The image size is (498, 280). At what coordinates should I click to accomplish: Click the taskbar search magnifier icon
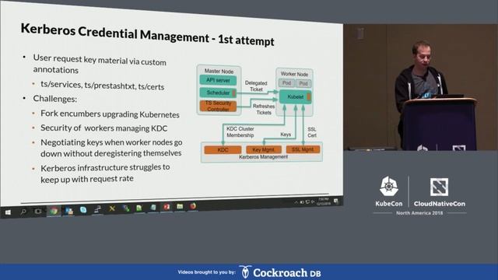coord(23,212)
